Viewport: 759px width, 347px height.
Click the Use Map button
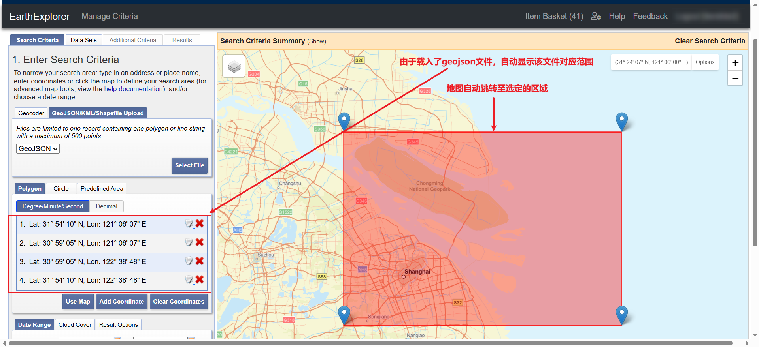tap(78, 302)
